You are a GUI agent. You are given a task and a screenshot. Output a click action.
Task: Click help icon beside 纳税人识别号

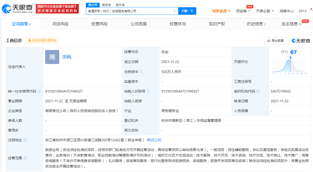point(148,91)
